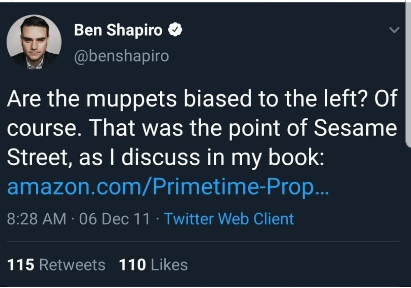Open the @benshapiro handle link
411x288 pixels.
pyautogui.click(x=122, y=57)
